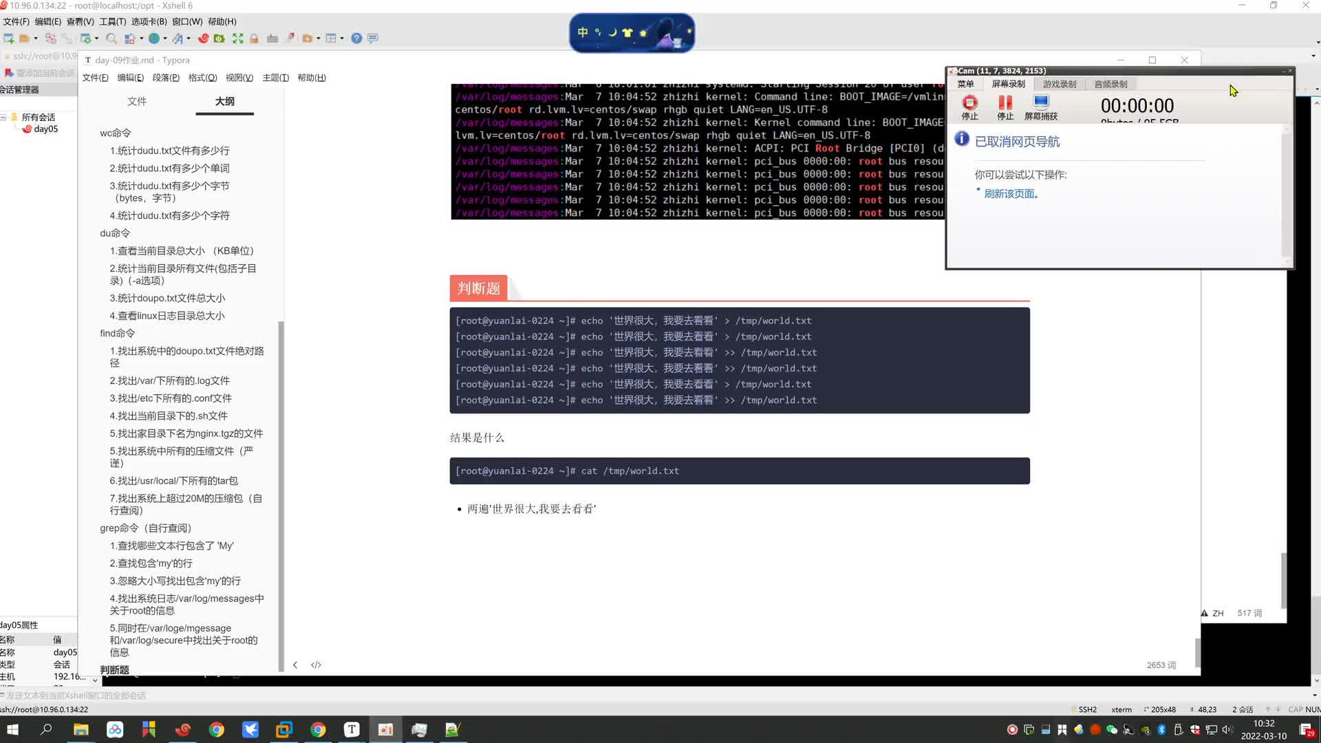Open Typora 主题(T) menu
The height and width of the screenshot is (743, 1321).
tap(276, 78)
